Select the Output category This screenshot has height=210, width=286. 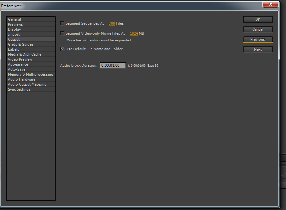click(31, 39)
